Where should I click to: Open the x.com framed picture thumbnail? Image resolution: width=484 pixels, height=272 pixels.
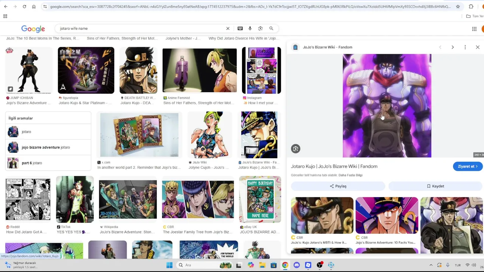(139, 135)
